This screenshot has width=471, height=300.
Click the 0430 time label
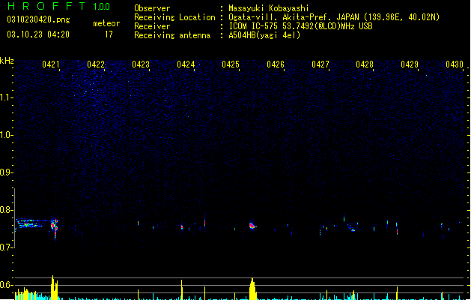[455, 64]
